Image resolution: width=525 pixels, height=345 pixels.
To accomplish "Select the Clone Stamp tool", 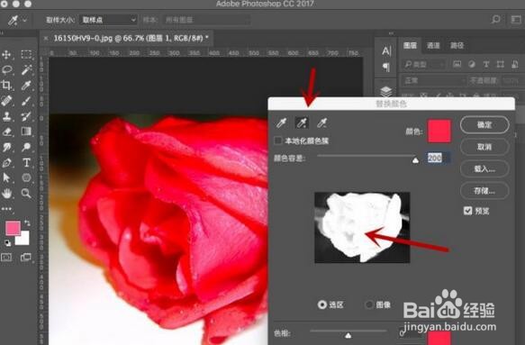I will point(6,116).
